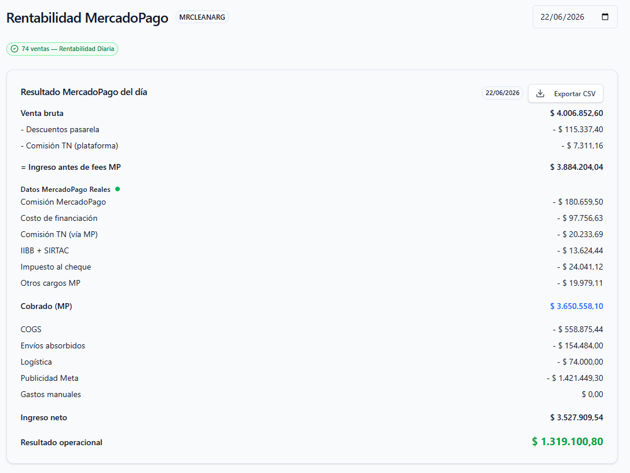Viewport: 630px width, 473px height.
Task: Click the Envíos absorbidos label
Action: (53, 346)
